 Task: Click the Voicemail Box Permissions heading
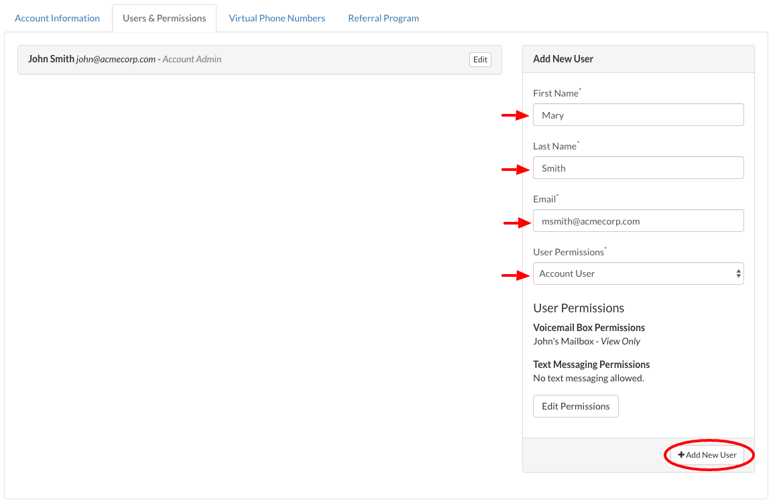coord(589,328)
